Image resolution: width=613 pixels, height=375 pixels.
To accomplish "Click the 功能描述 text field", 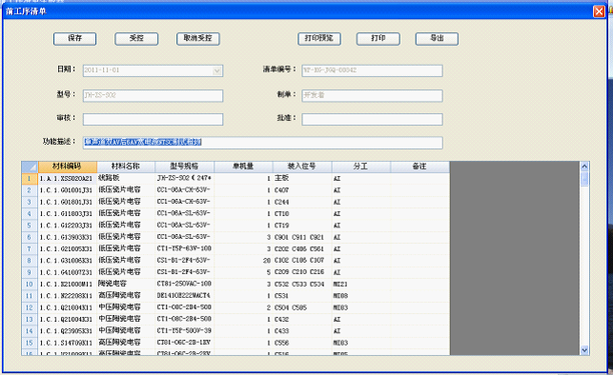I will pyautogui.click(x=263, y=143).
